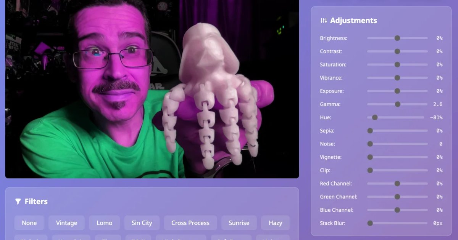Click the Clip slider handle
This screenshot has height=240, width=458.
tap(370, 170)
